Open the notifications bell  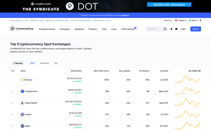[x=171, y=29]
